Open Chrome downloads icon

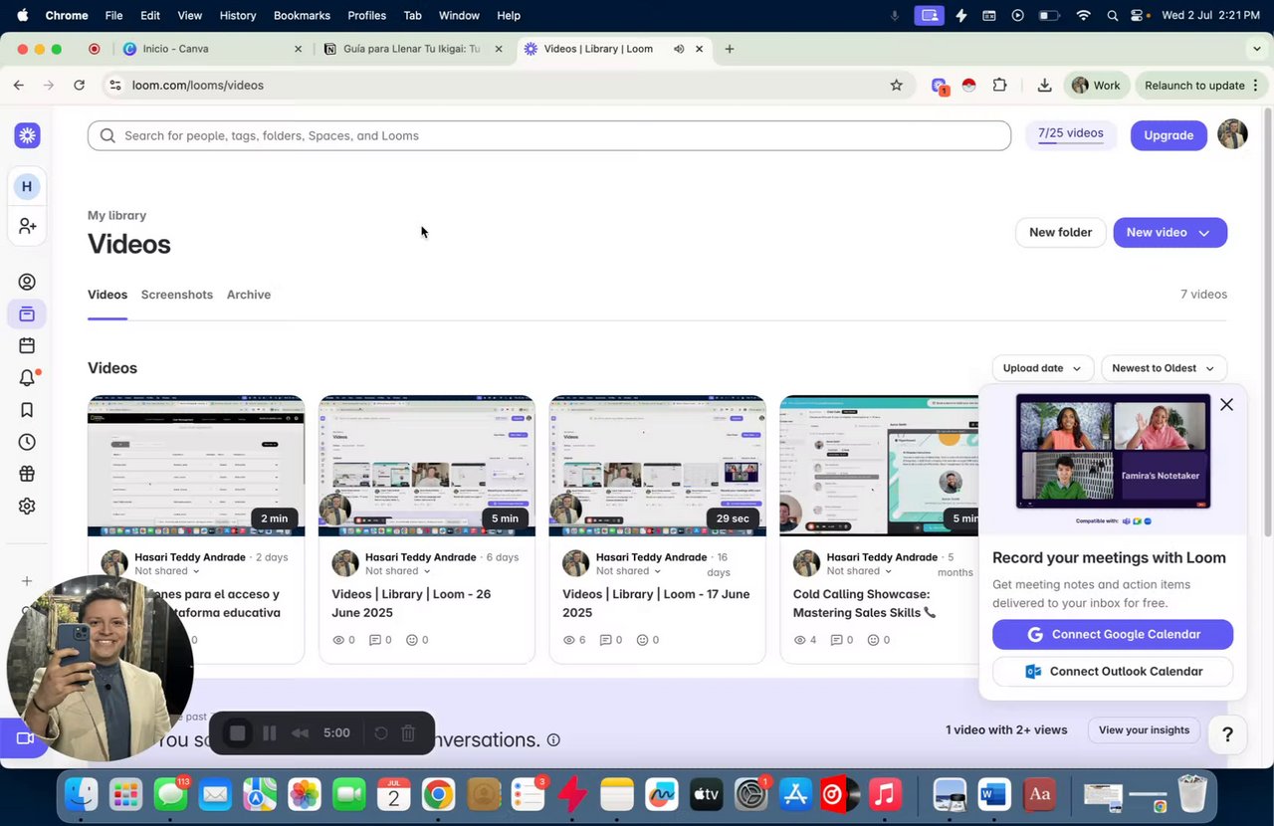(1044, 86)
